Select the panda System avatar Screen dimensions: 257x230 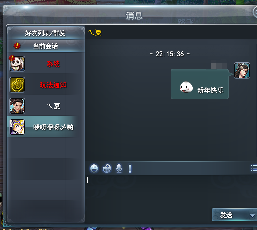point(17,64)
